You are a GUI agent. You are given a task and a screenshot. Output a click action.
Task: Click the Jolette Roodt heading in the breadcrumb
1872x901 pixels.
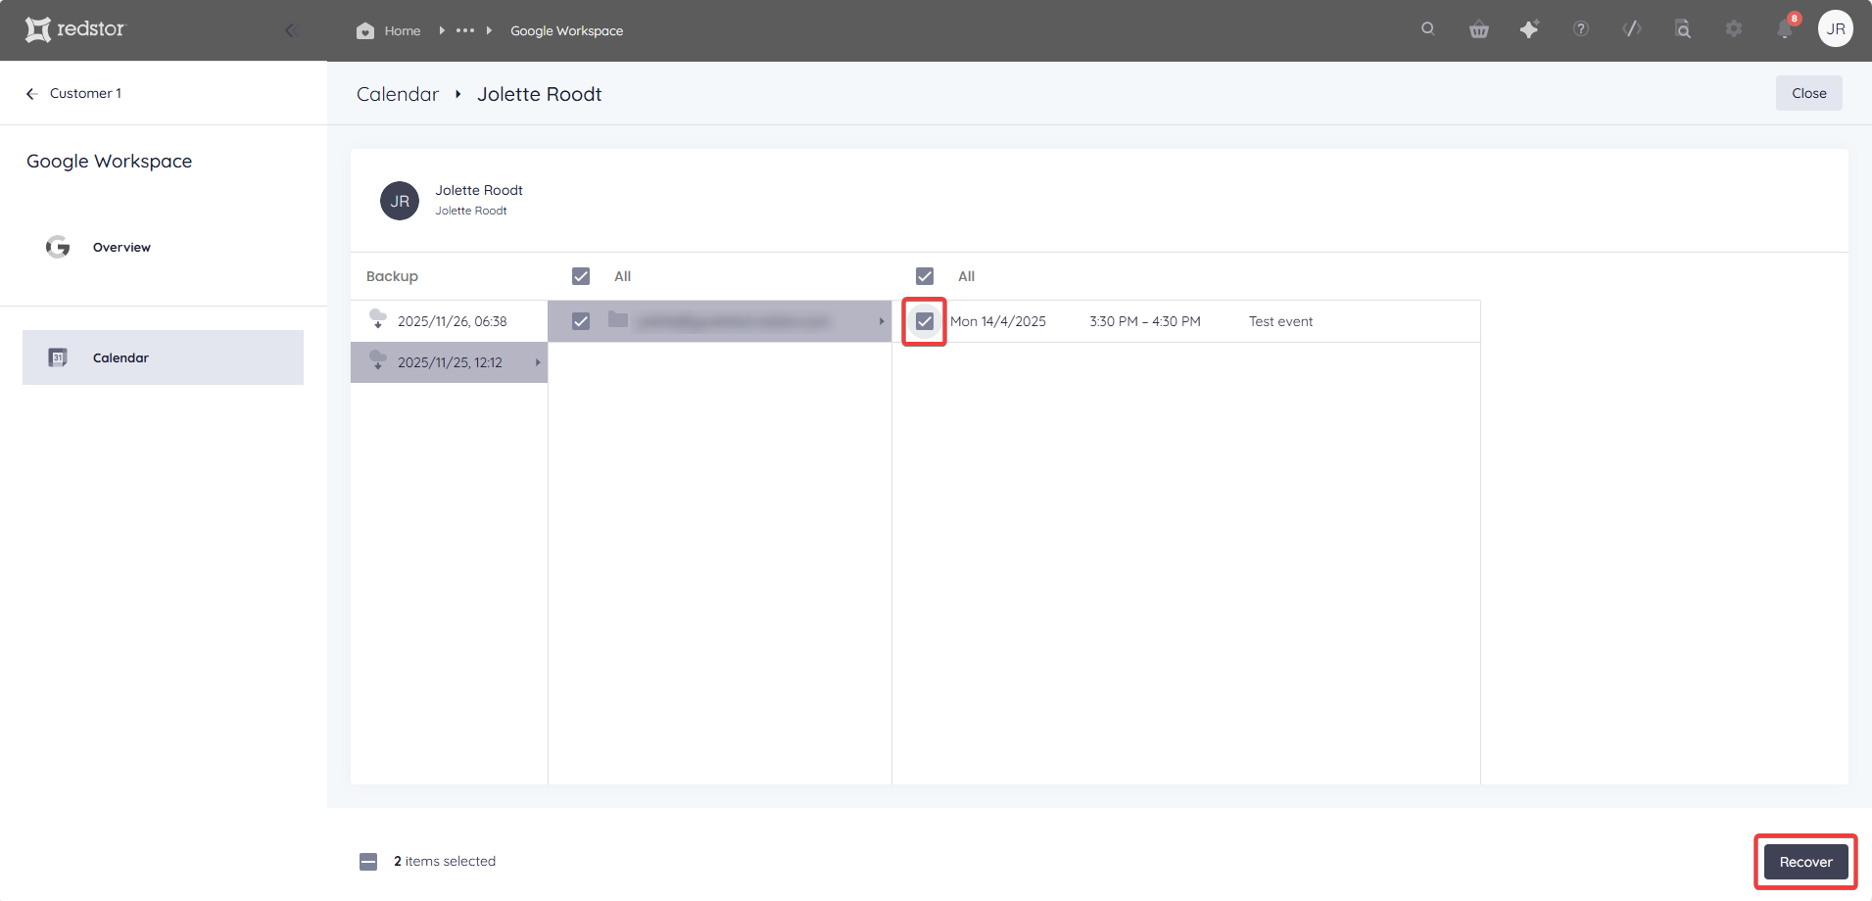539,94
